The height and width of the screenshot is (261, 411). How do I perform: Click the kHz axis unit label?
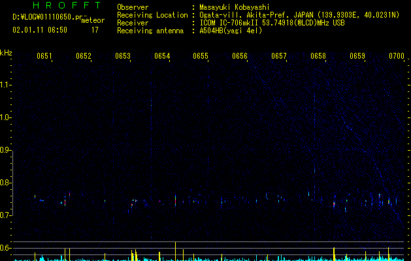[x=6, y=53]
